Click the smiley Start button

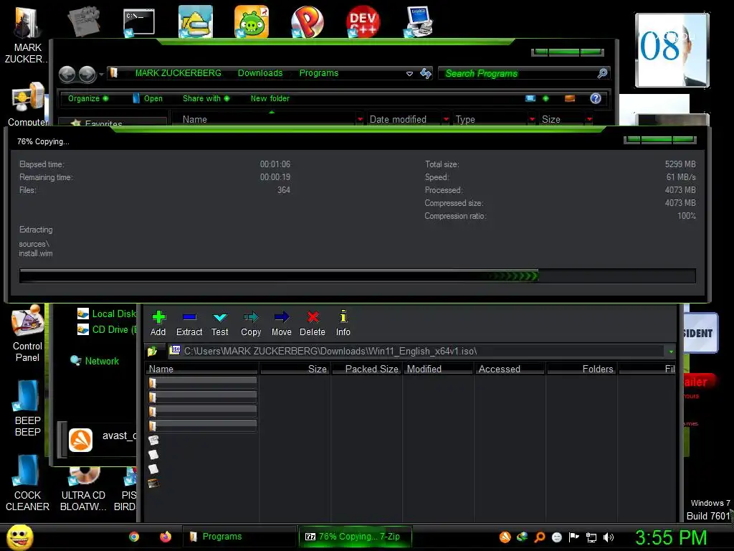[x=19, y=537]
